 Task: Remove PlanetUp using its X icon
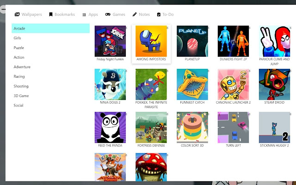click(x=209, y=28)
